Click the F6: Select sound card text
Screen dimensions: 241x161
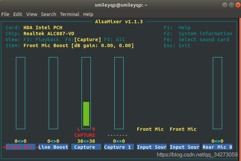(x=197, y=40)
